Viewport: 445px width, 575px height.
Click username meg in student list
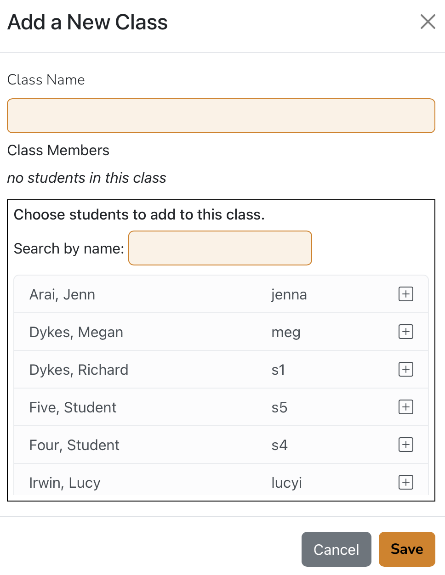coord(285,332)
